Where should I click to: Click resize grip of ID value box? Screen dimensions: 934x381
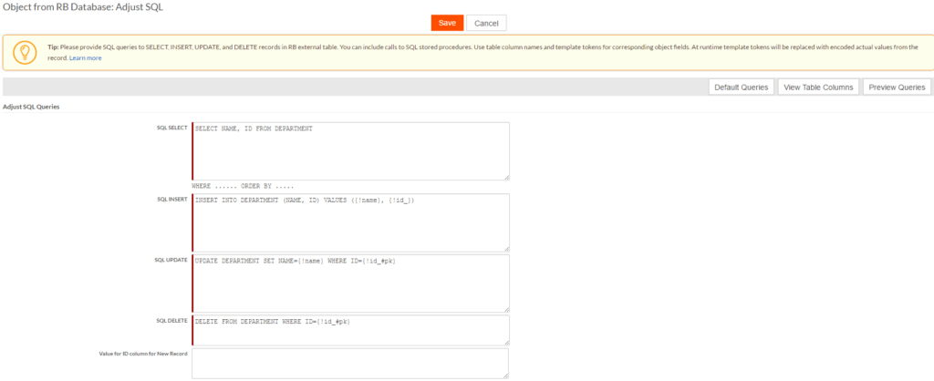[505, 375]
